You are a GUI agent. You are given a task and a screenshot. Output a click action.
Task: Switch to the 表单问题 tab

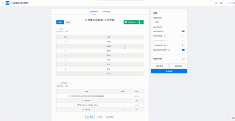[106, 12]
